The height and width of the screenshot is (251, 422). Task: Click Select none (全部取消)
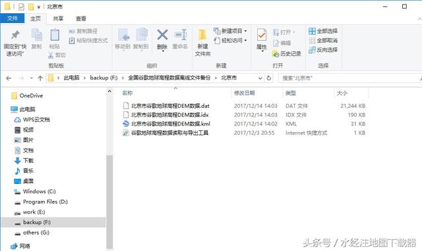[x=323, y=41]
